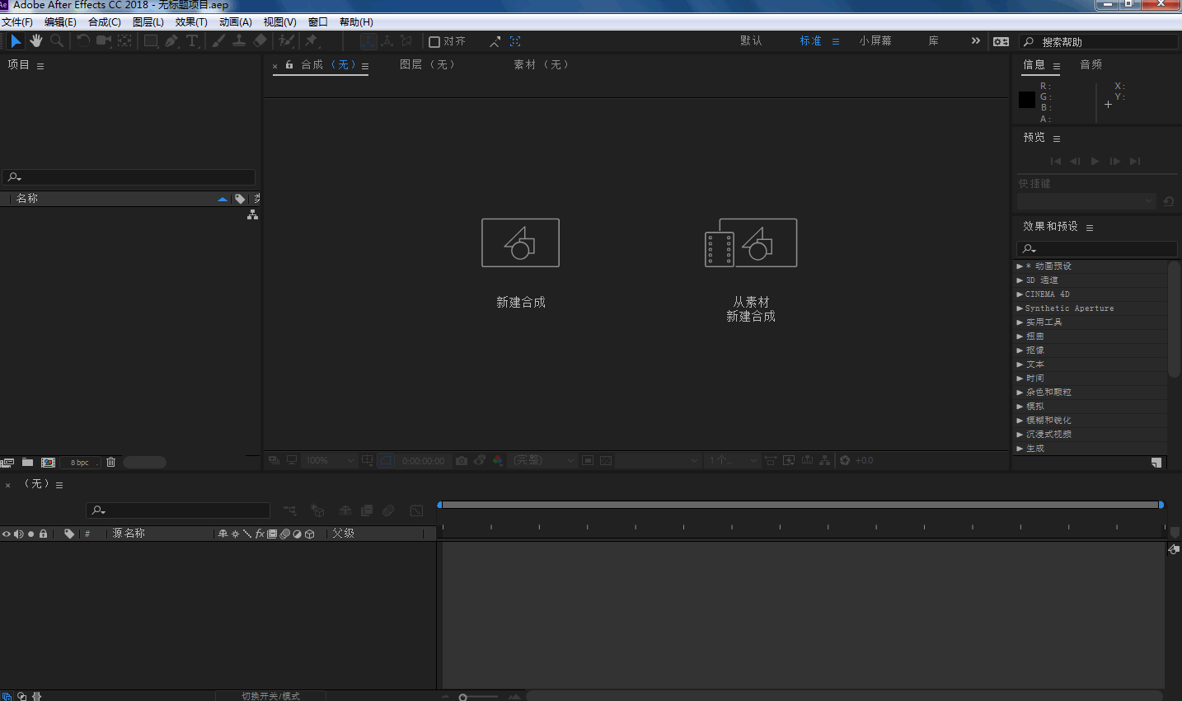Expand the 动画预设 effects category

[1020, 266]
